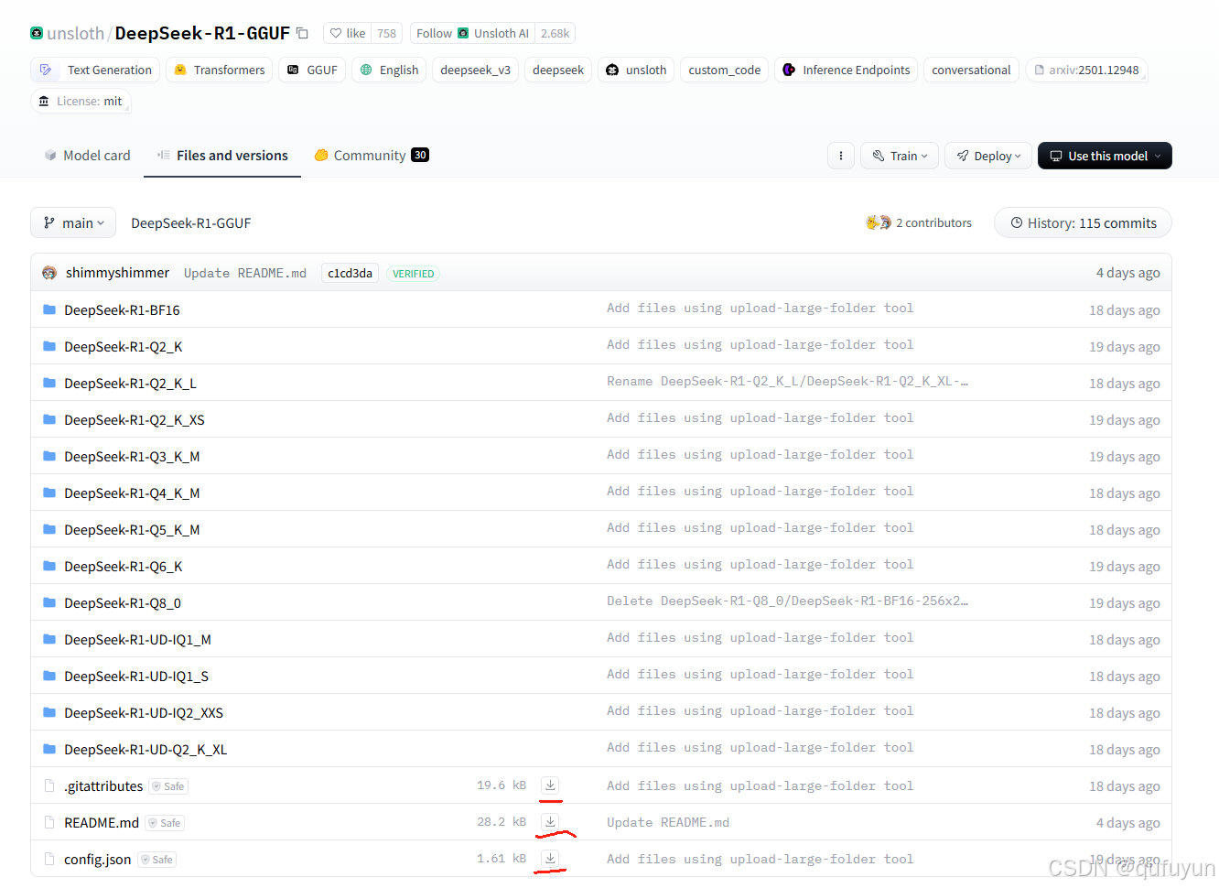Open the Rename DeepSeek-R1-Q2_K_L commit message

coord(787,382)
